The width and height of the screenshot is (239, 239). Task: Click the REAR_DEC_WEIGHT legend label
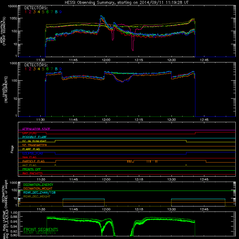pyautogui.click(x=37, y=197)
